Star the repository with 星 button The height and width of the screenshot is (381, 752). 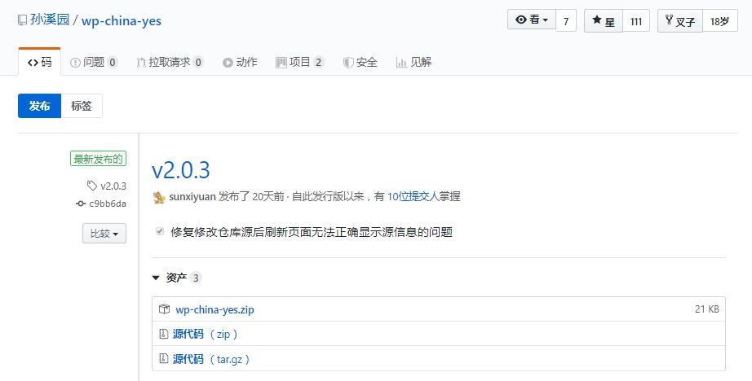click(x=604, y=21)
